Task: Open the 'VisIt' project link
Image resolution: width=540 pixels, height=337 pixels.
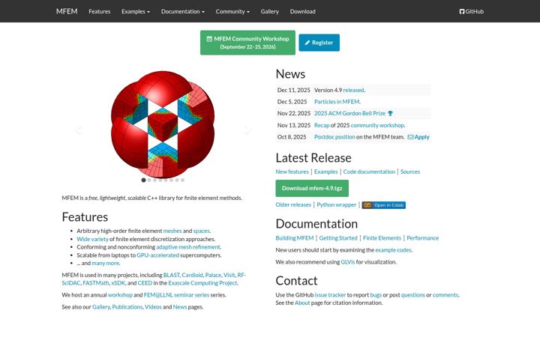Action: [229, 275]
